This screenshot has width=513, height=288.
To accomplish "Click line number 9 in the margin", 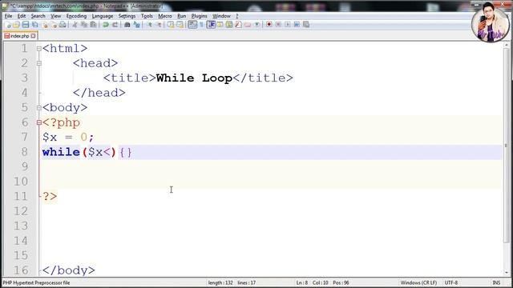I will click(x=24, y=166).
